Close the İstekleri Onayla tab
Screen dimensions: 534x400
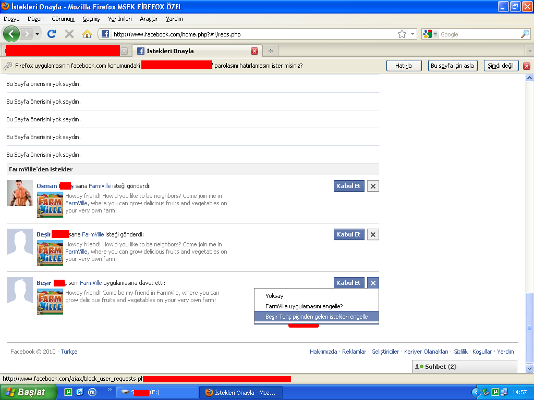pos(254,51)
